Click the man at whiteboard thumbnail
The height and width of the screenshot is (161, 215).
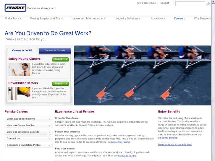pyautogui.click(x=19, y=69)
